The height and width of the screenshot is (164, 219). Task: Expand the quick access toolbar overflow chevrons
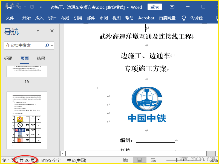pyautogui.click(x=41, y=7)
